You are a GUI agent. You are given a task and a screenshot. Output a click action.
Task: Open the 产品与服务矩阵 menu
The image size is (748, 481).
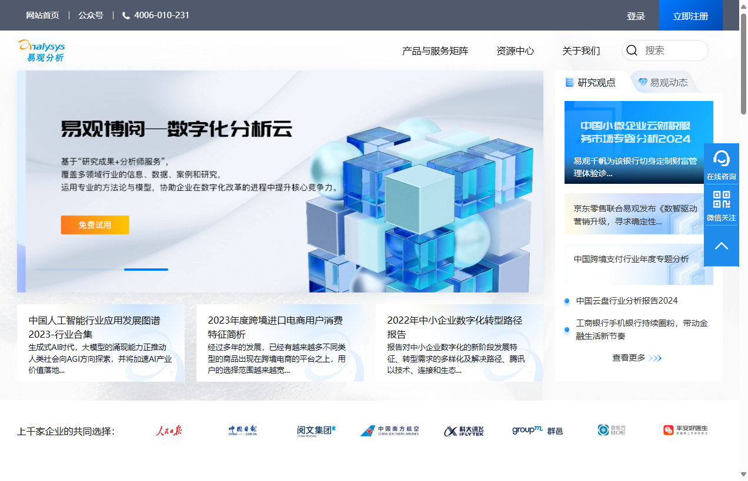point(435,51)
